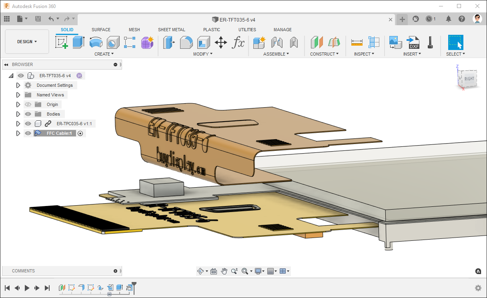Expand the Document Settings node

point(18,85)
